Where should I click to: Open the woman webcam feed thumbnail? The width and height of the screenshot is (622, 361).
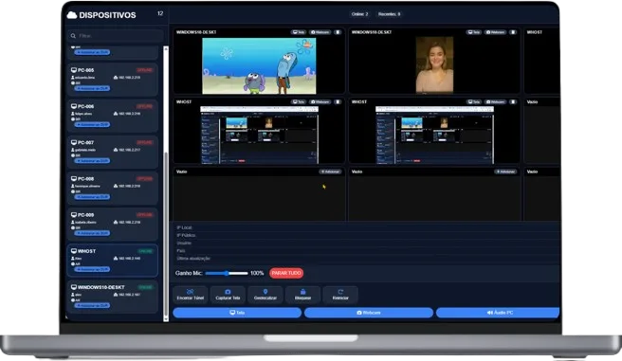pos(434,65)
